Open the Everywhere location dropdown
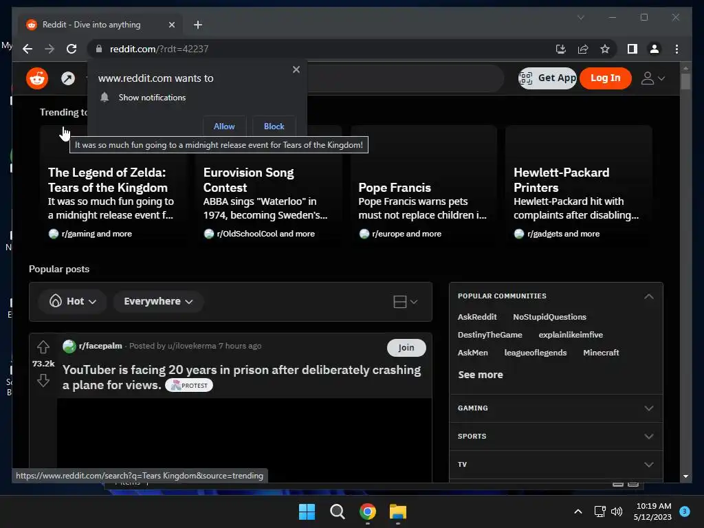This screenshot has height=528, width=704. 158,301
